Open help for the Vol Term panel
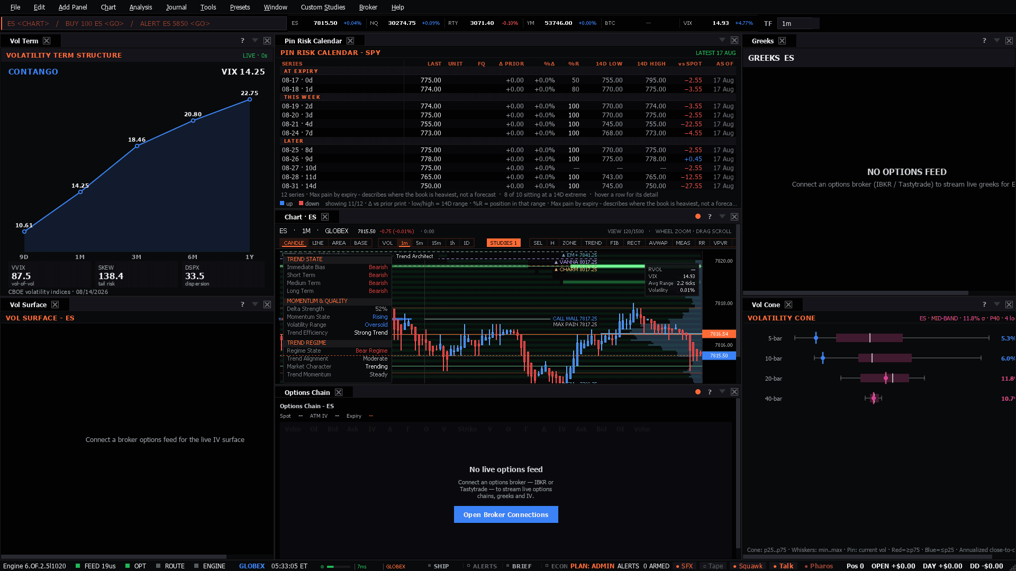The image size is (1016, 571). 242,41
